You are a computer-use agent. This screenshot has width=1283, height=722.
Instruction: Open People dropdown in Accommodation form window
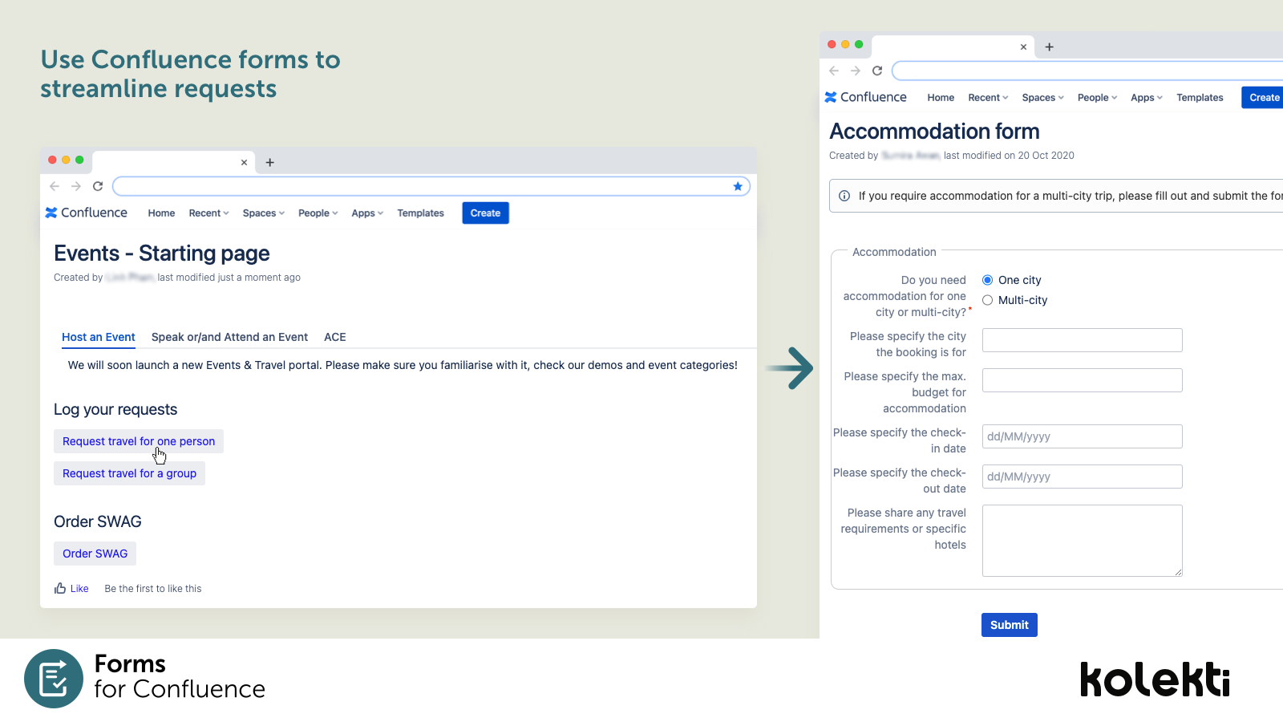1098,98
